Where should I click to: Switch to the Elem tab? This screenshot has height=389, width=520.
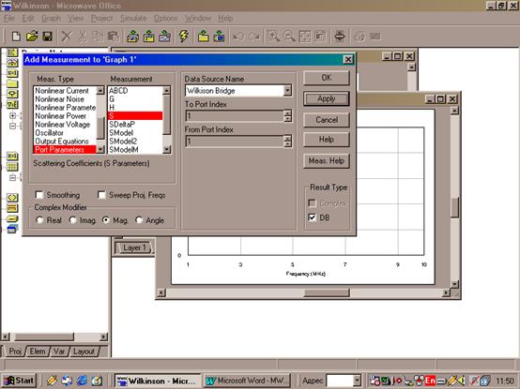click(38, 352)
